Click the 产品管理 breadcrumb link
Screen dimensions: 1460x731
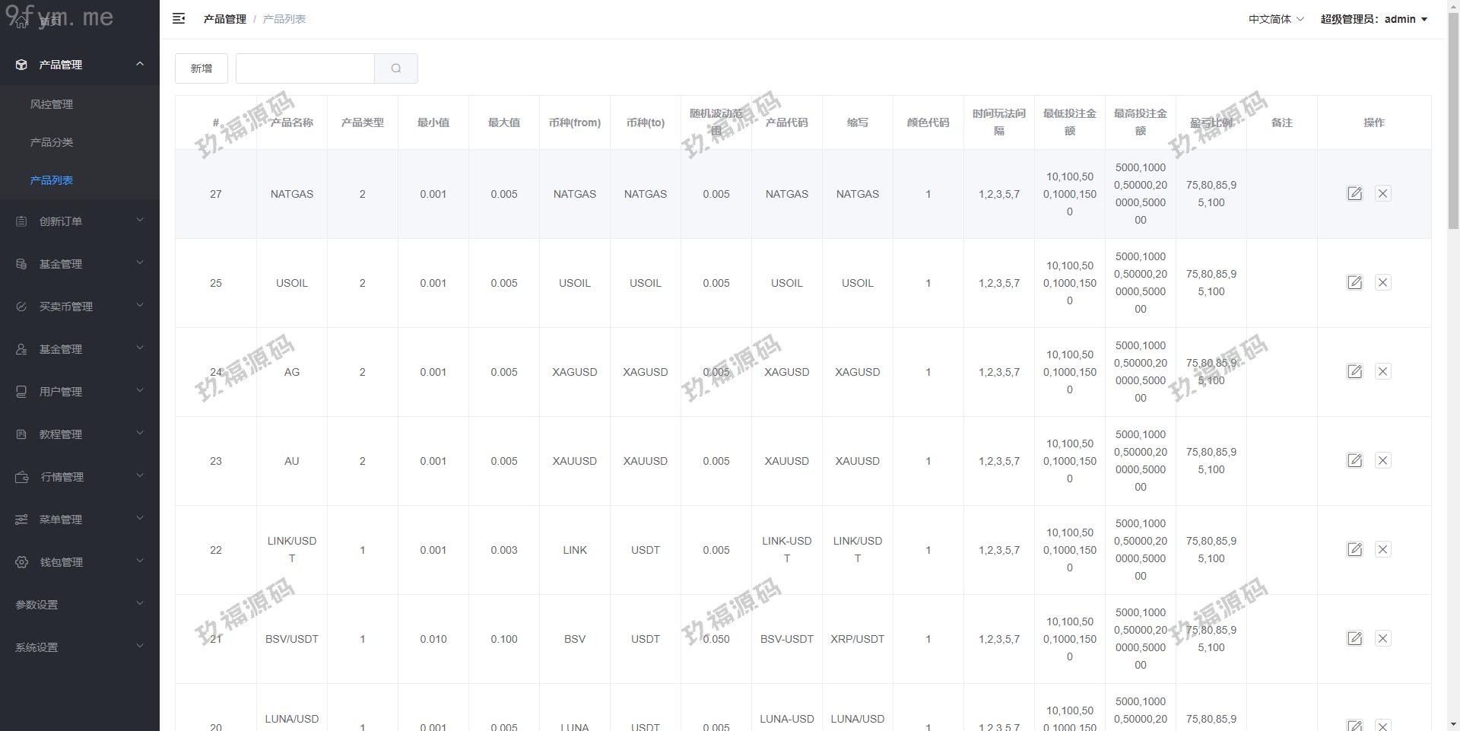point(224,19)
